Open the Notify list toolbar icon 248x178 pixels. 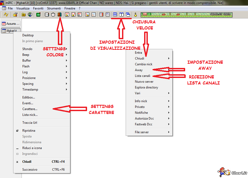[x=101, y=14]
